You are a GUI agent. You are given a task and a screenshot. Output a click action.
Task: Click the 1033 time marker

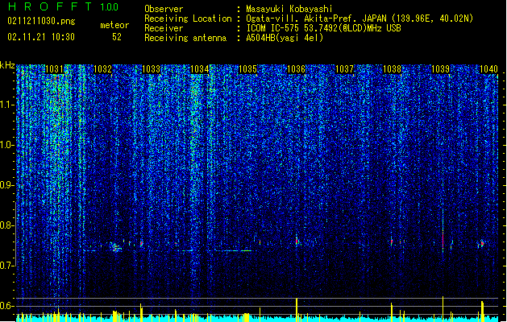151,69
